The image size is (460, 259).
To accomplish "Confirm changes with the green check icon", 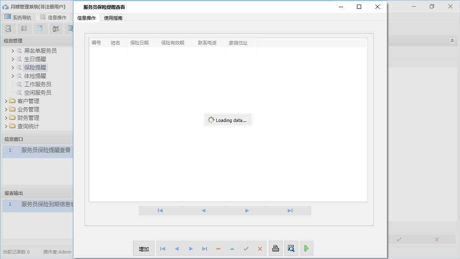I will [246, 248].
